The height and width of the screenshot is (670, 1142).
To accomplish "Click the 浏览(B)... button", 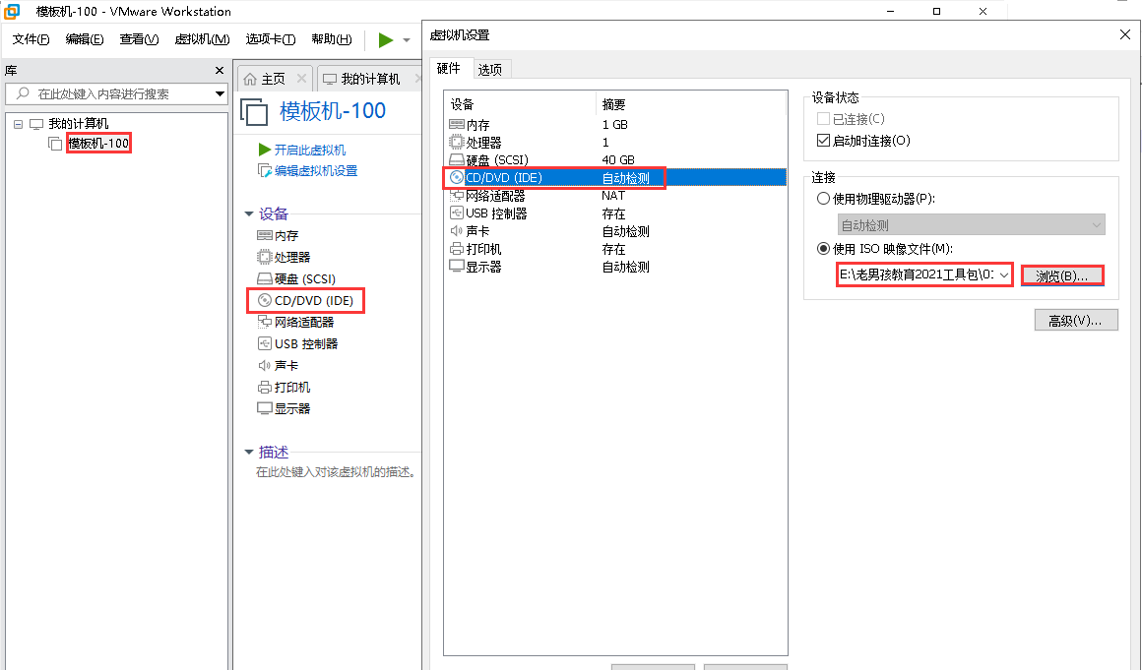I will pyautogui.click(x=1062, y=275).
